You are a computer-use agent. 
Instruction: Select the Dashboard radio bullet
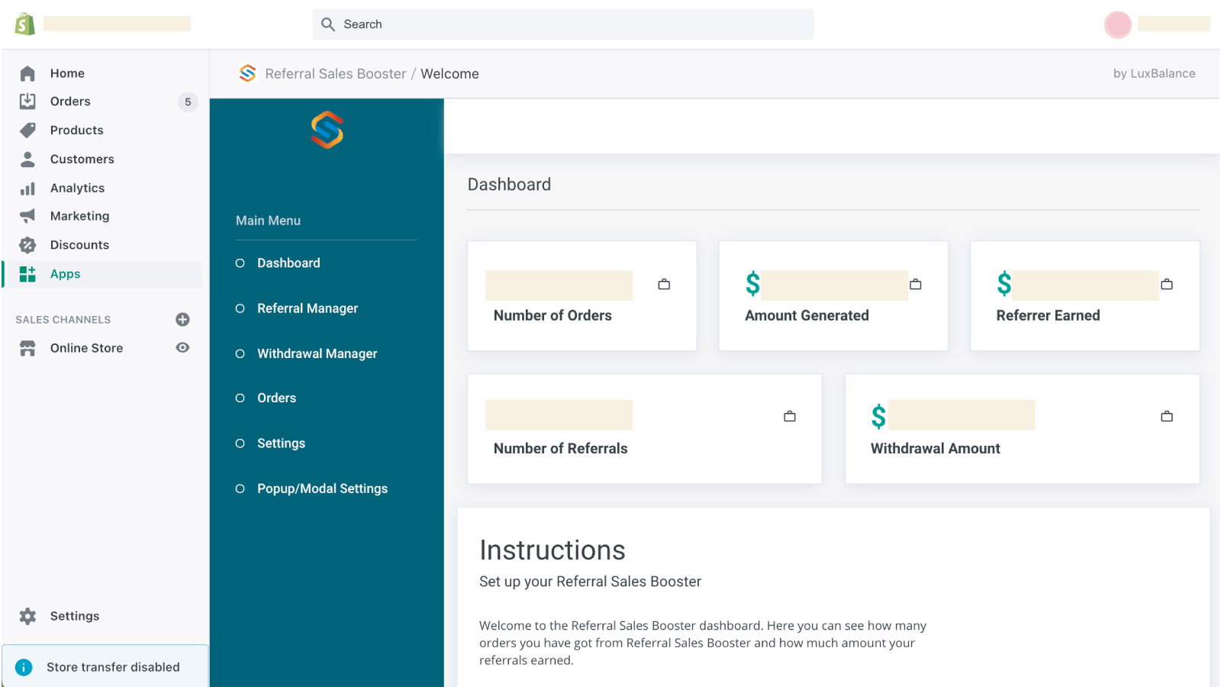tap(240, 263)
